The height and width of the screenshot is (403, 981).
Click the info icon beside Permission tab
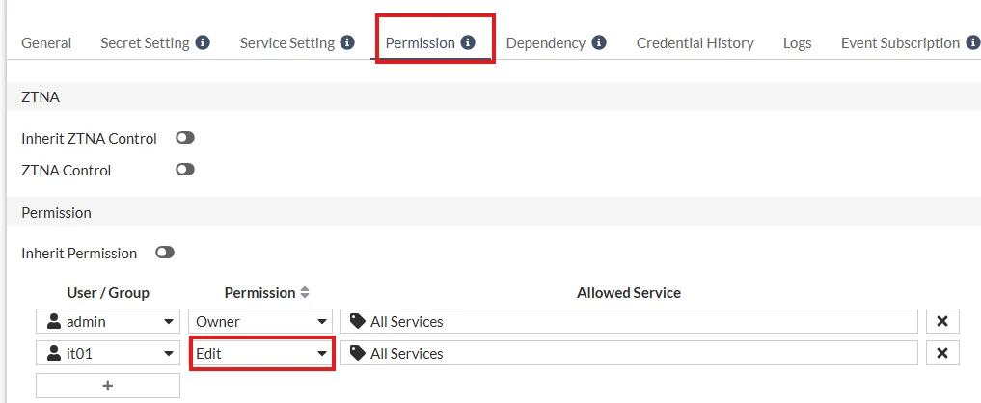pyautogui.click(x=468, y=42)
